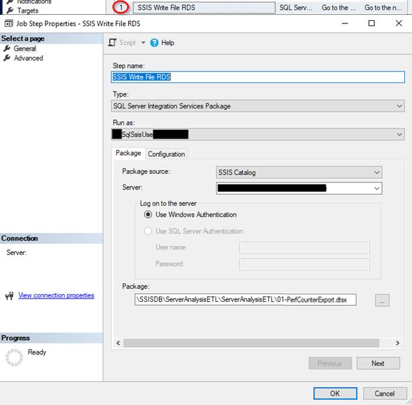Image resolution: width=412 pixels, height=405 pixels.
Task: Close the Job Step Properties dialog
Action: (x=398, y=23)
